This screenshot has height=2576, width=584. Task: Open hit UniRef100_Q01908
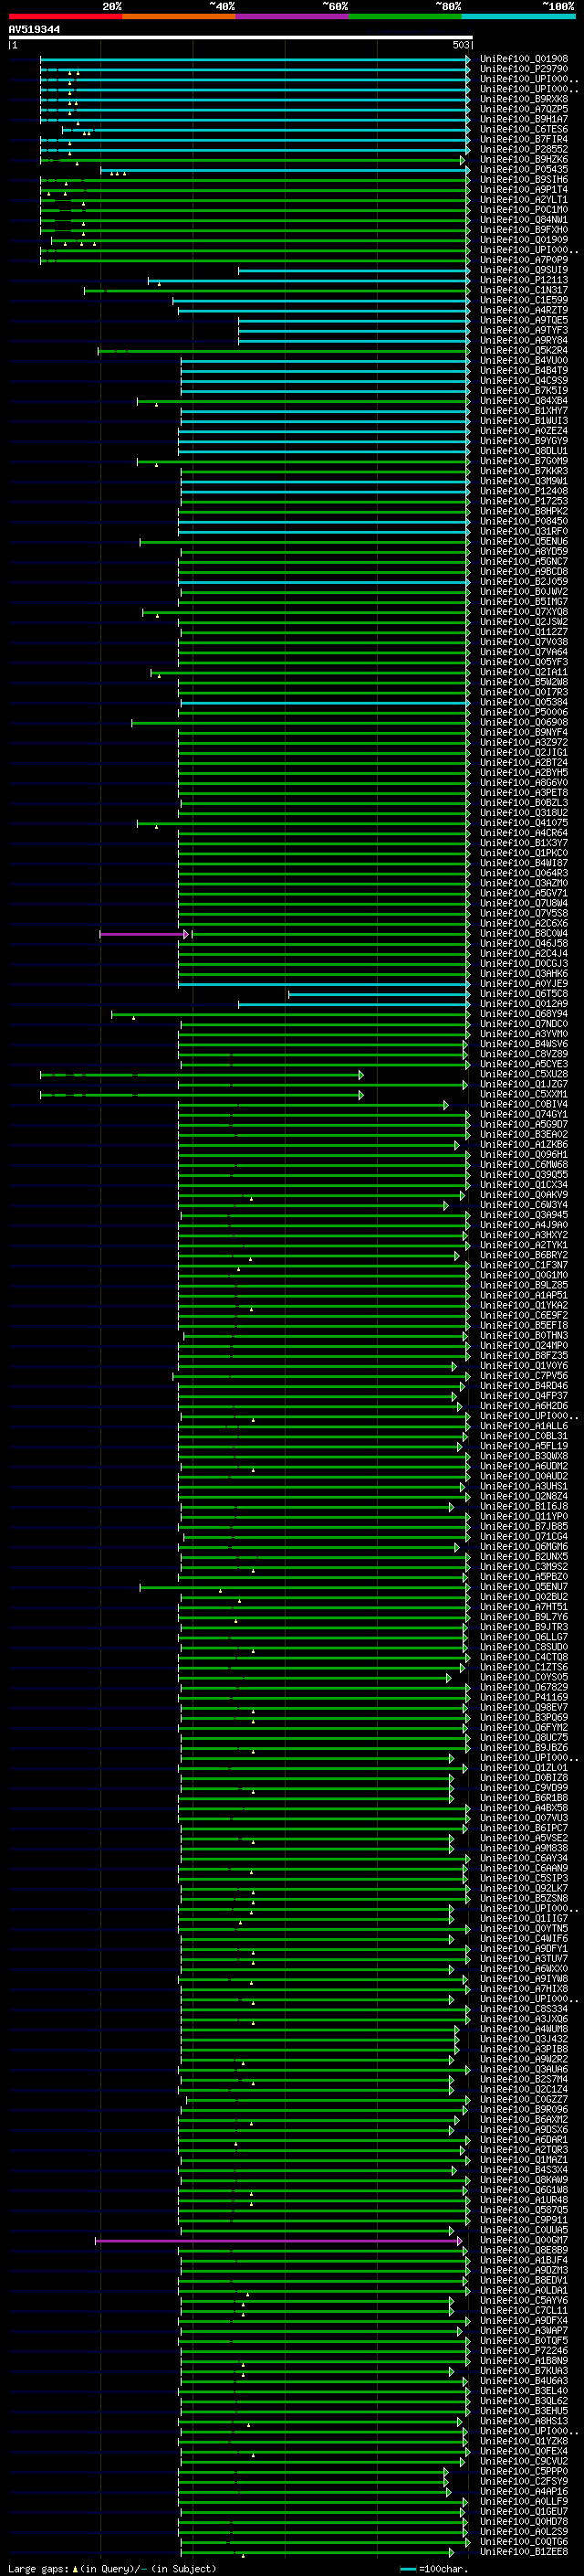[524, 59]
